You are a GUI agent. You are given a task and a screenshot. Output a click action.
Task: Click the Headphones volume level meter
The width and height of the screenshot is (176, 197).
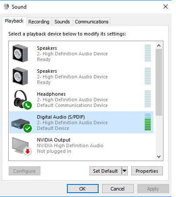(148, 99)
